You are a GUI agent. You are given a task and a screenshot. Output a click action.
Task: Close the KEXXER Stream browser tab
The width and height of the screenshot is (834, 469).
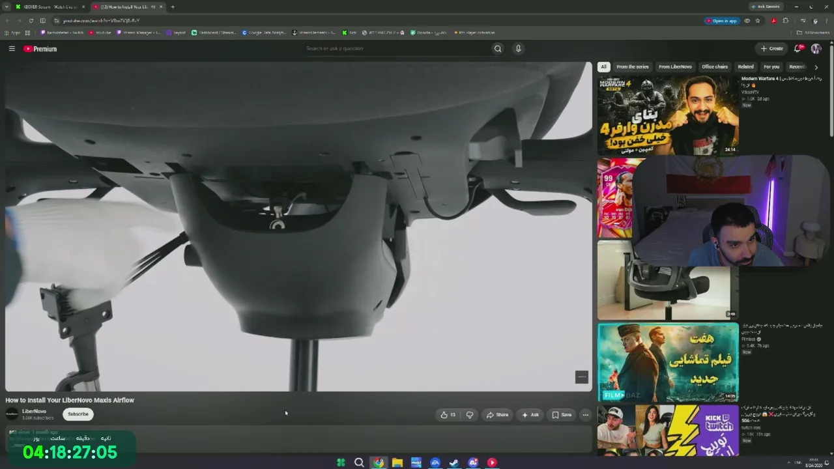(83, 7)
